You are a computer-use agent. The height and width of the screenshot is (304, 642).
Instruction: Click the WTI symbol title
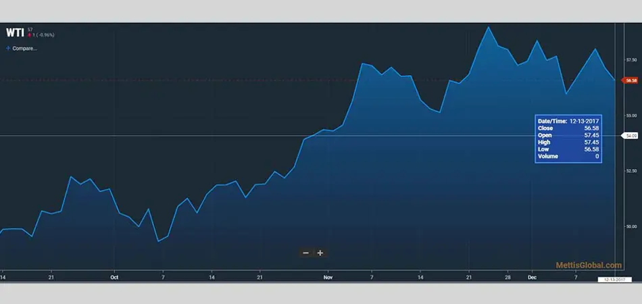pos(15,33)
